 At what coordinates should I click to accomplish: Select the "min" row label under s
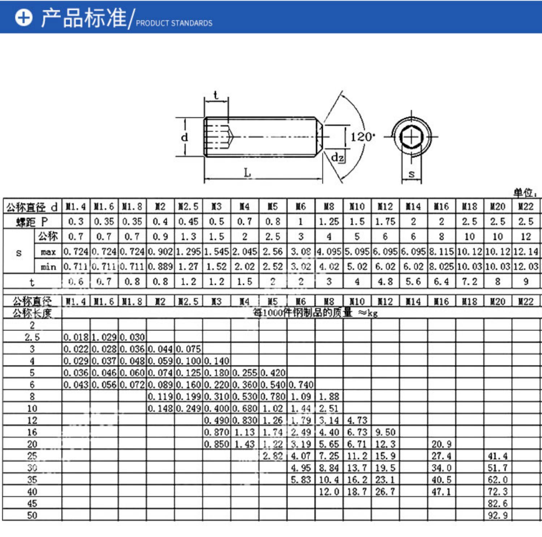tap(48, 267)
